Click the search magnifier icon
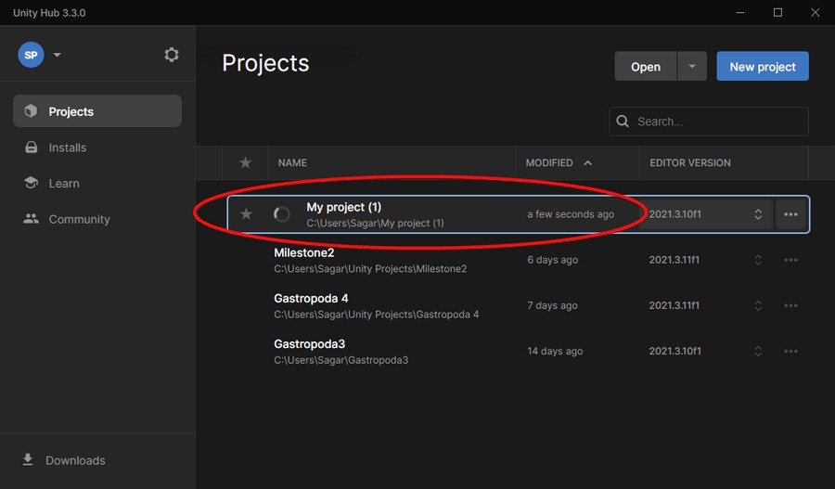This screenshot has height=489, width=835. [x=623, y=122]
